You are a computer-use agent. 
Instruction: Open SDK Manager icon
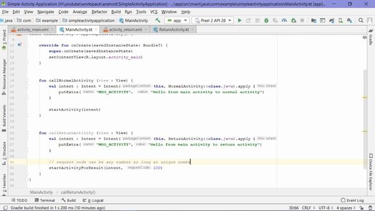tap(349, 21)
